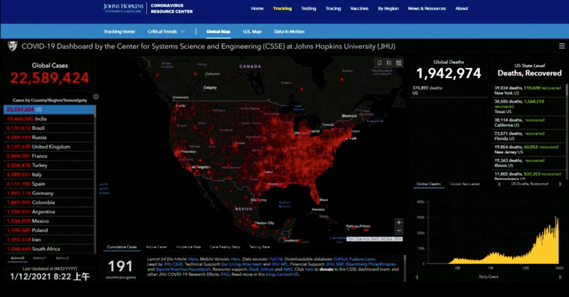Image resolution: width=569 pixels, height=297 pixels.
Task: Select Spain in the country list
Action: pos(49,184)
